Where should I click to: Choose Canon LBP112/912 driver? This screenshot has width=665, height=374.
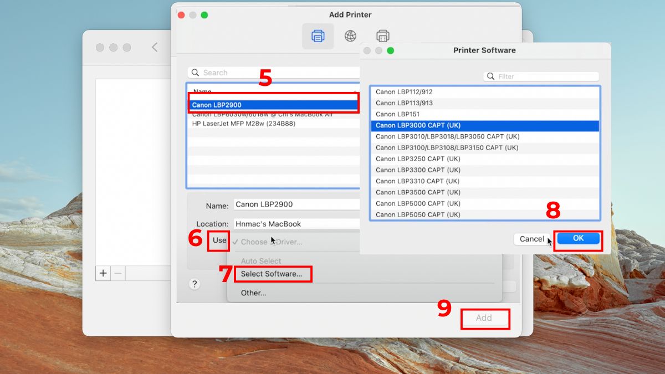(485, 92)
